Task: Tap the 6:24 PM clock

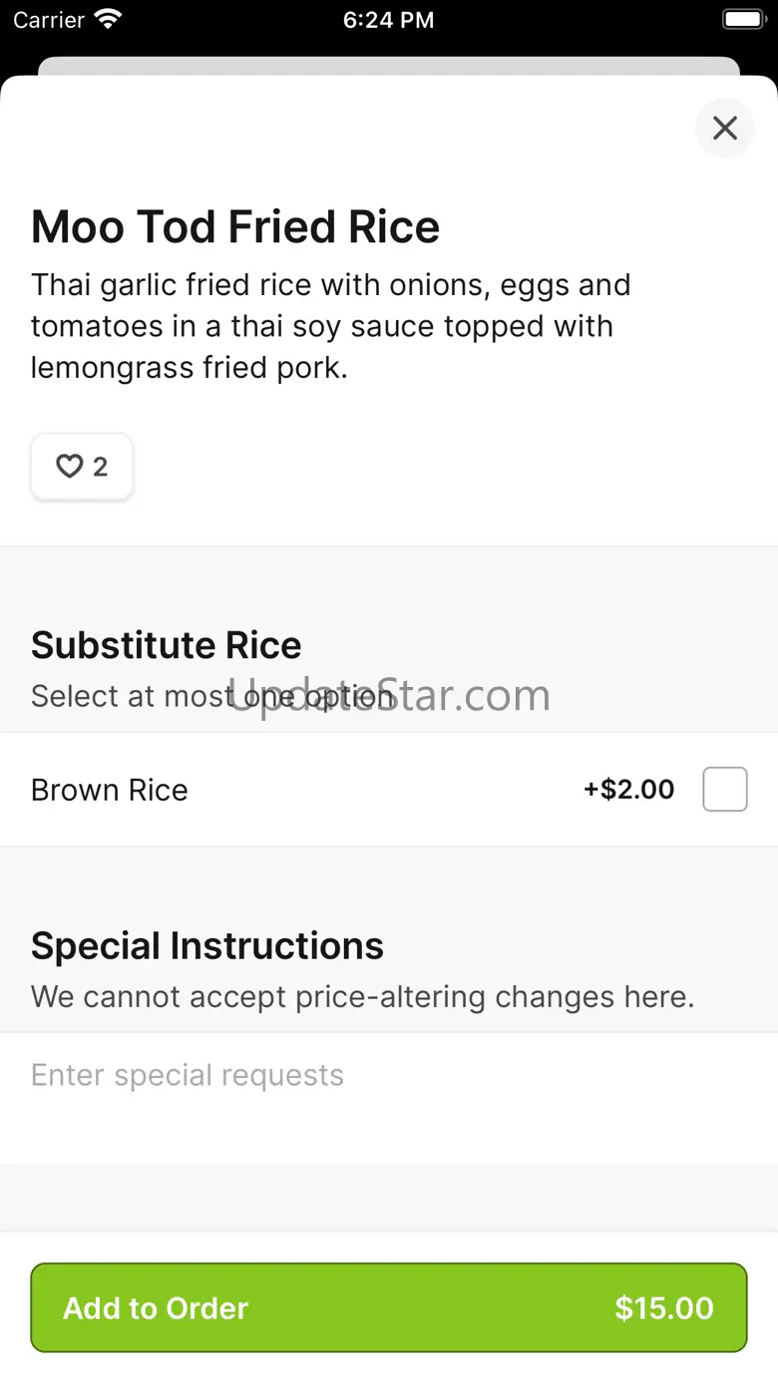Action: 388,20
